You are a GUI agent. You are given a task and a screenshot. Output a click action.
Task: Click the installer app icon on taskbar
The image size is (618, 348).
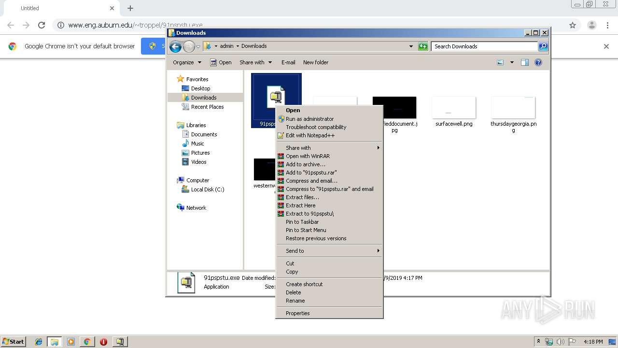(x=120, y=342)
